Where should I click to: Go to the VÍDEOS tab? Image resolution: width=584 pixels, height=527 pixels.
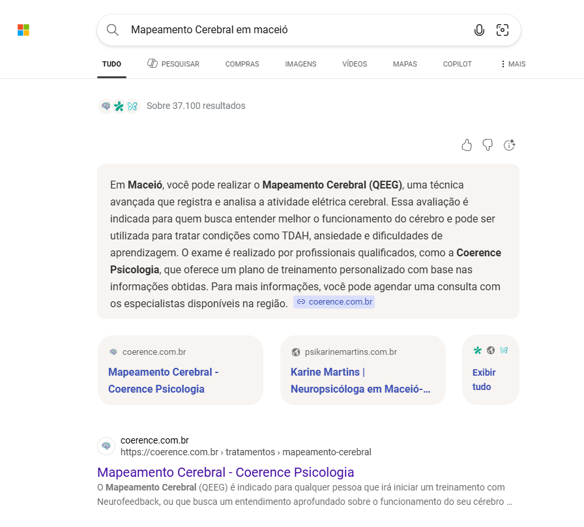click(x=355, y=64)
